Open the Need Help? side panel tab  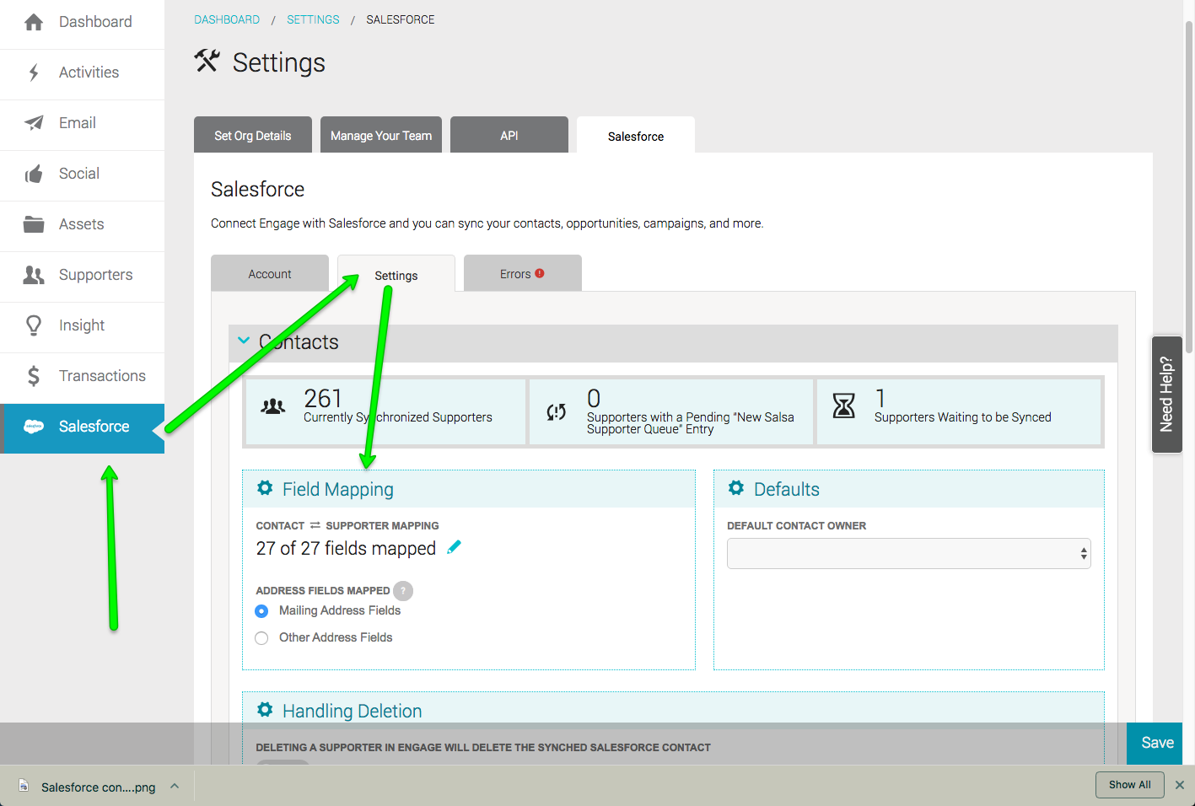click(x=1167, y=395)
